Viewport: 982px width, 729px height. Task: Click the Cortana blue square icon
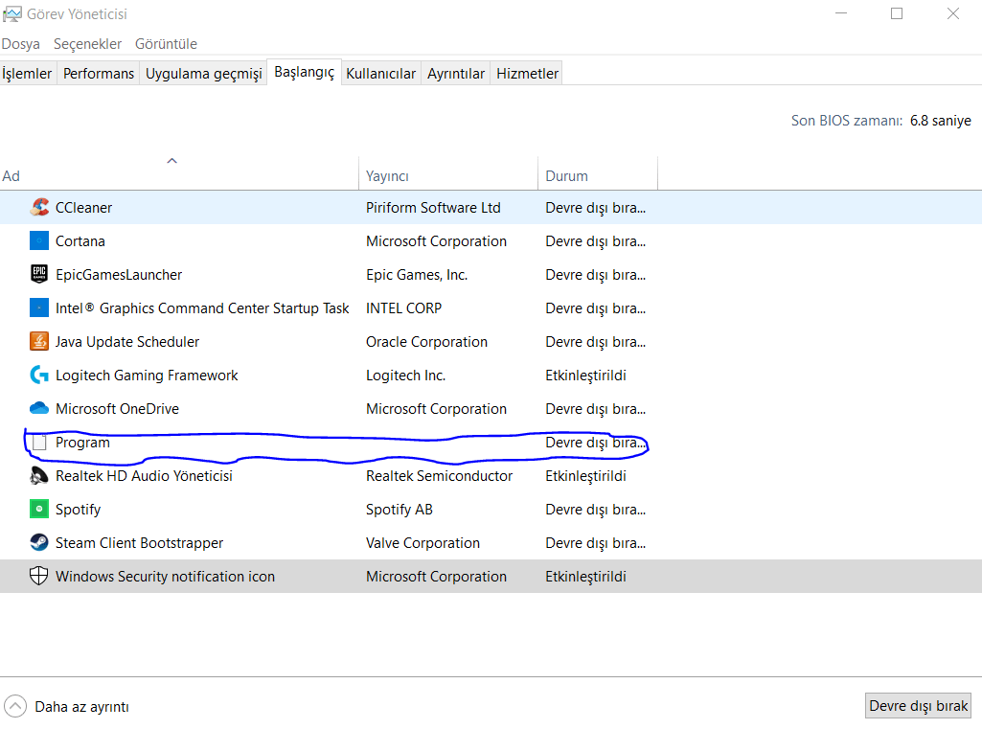click(x=39, y=240)
